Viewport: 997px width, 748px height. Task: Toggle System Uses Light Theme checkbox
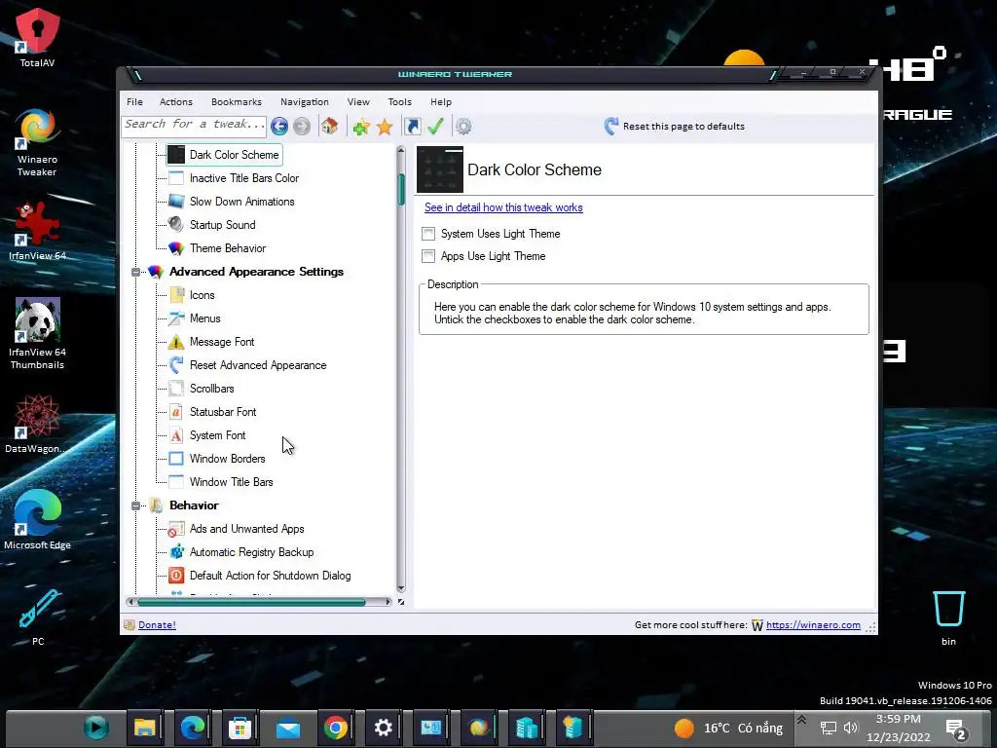[x=428, y=234]
